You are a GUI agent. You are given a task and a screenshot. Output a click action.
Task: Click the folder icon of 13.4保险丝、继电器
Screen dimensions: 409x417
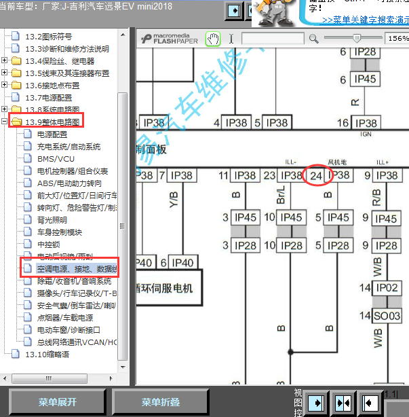16,60
